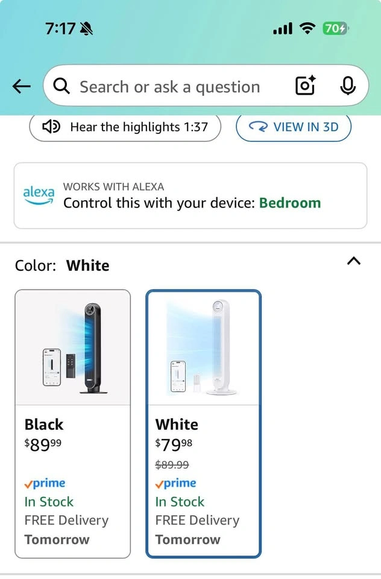Tap the $79.98 White price
The image size is (381, 579).
(174, 445)
